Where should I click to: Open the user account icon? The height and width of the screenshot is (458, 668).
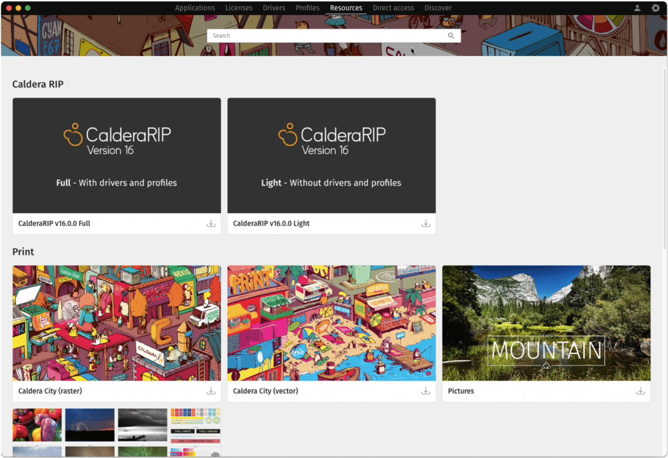click(637, 8)
